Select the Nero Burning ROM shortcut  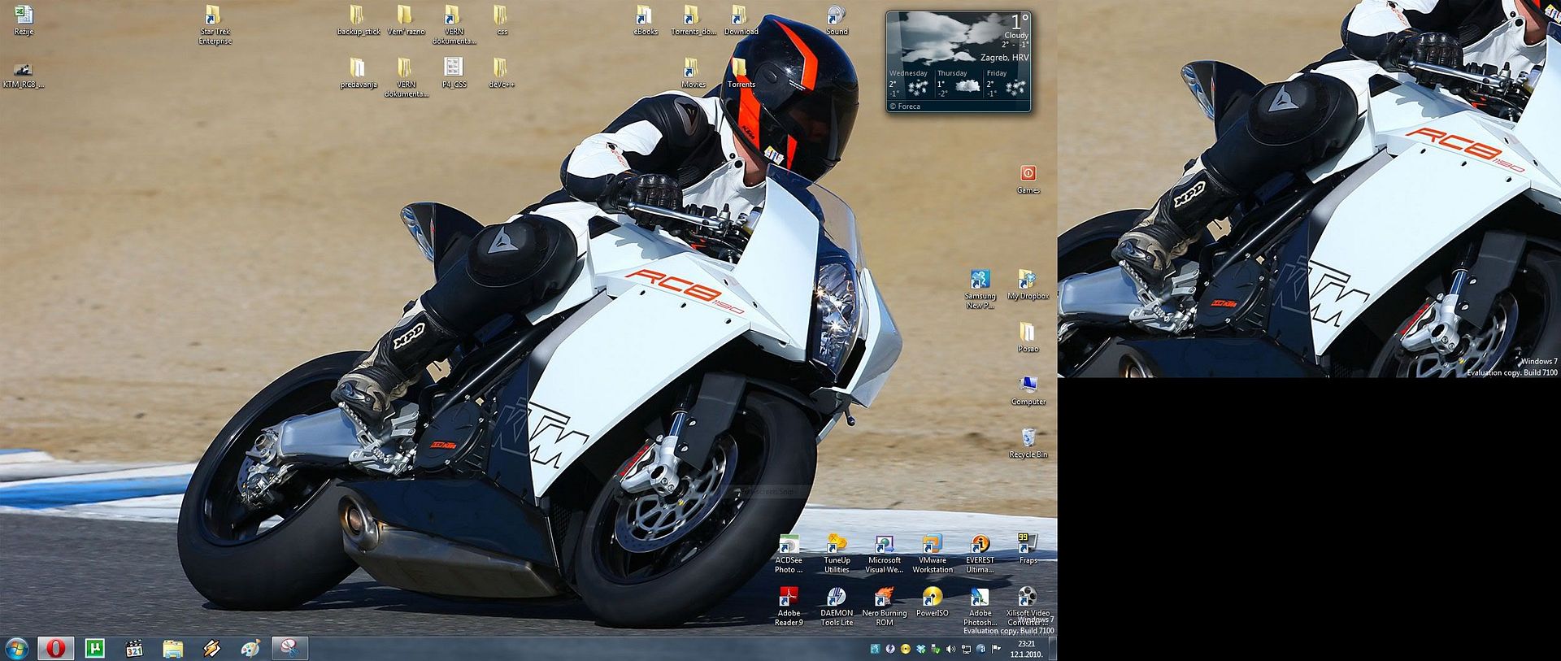[884, 598]
